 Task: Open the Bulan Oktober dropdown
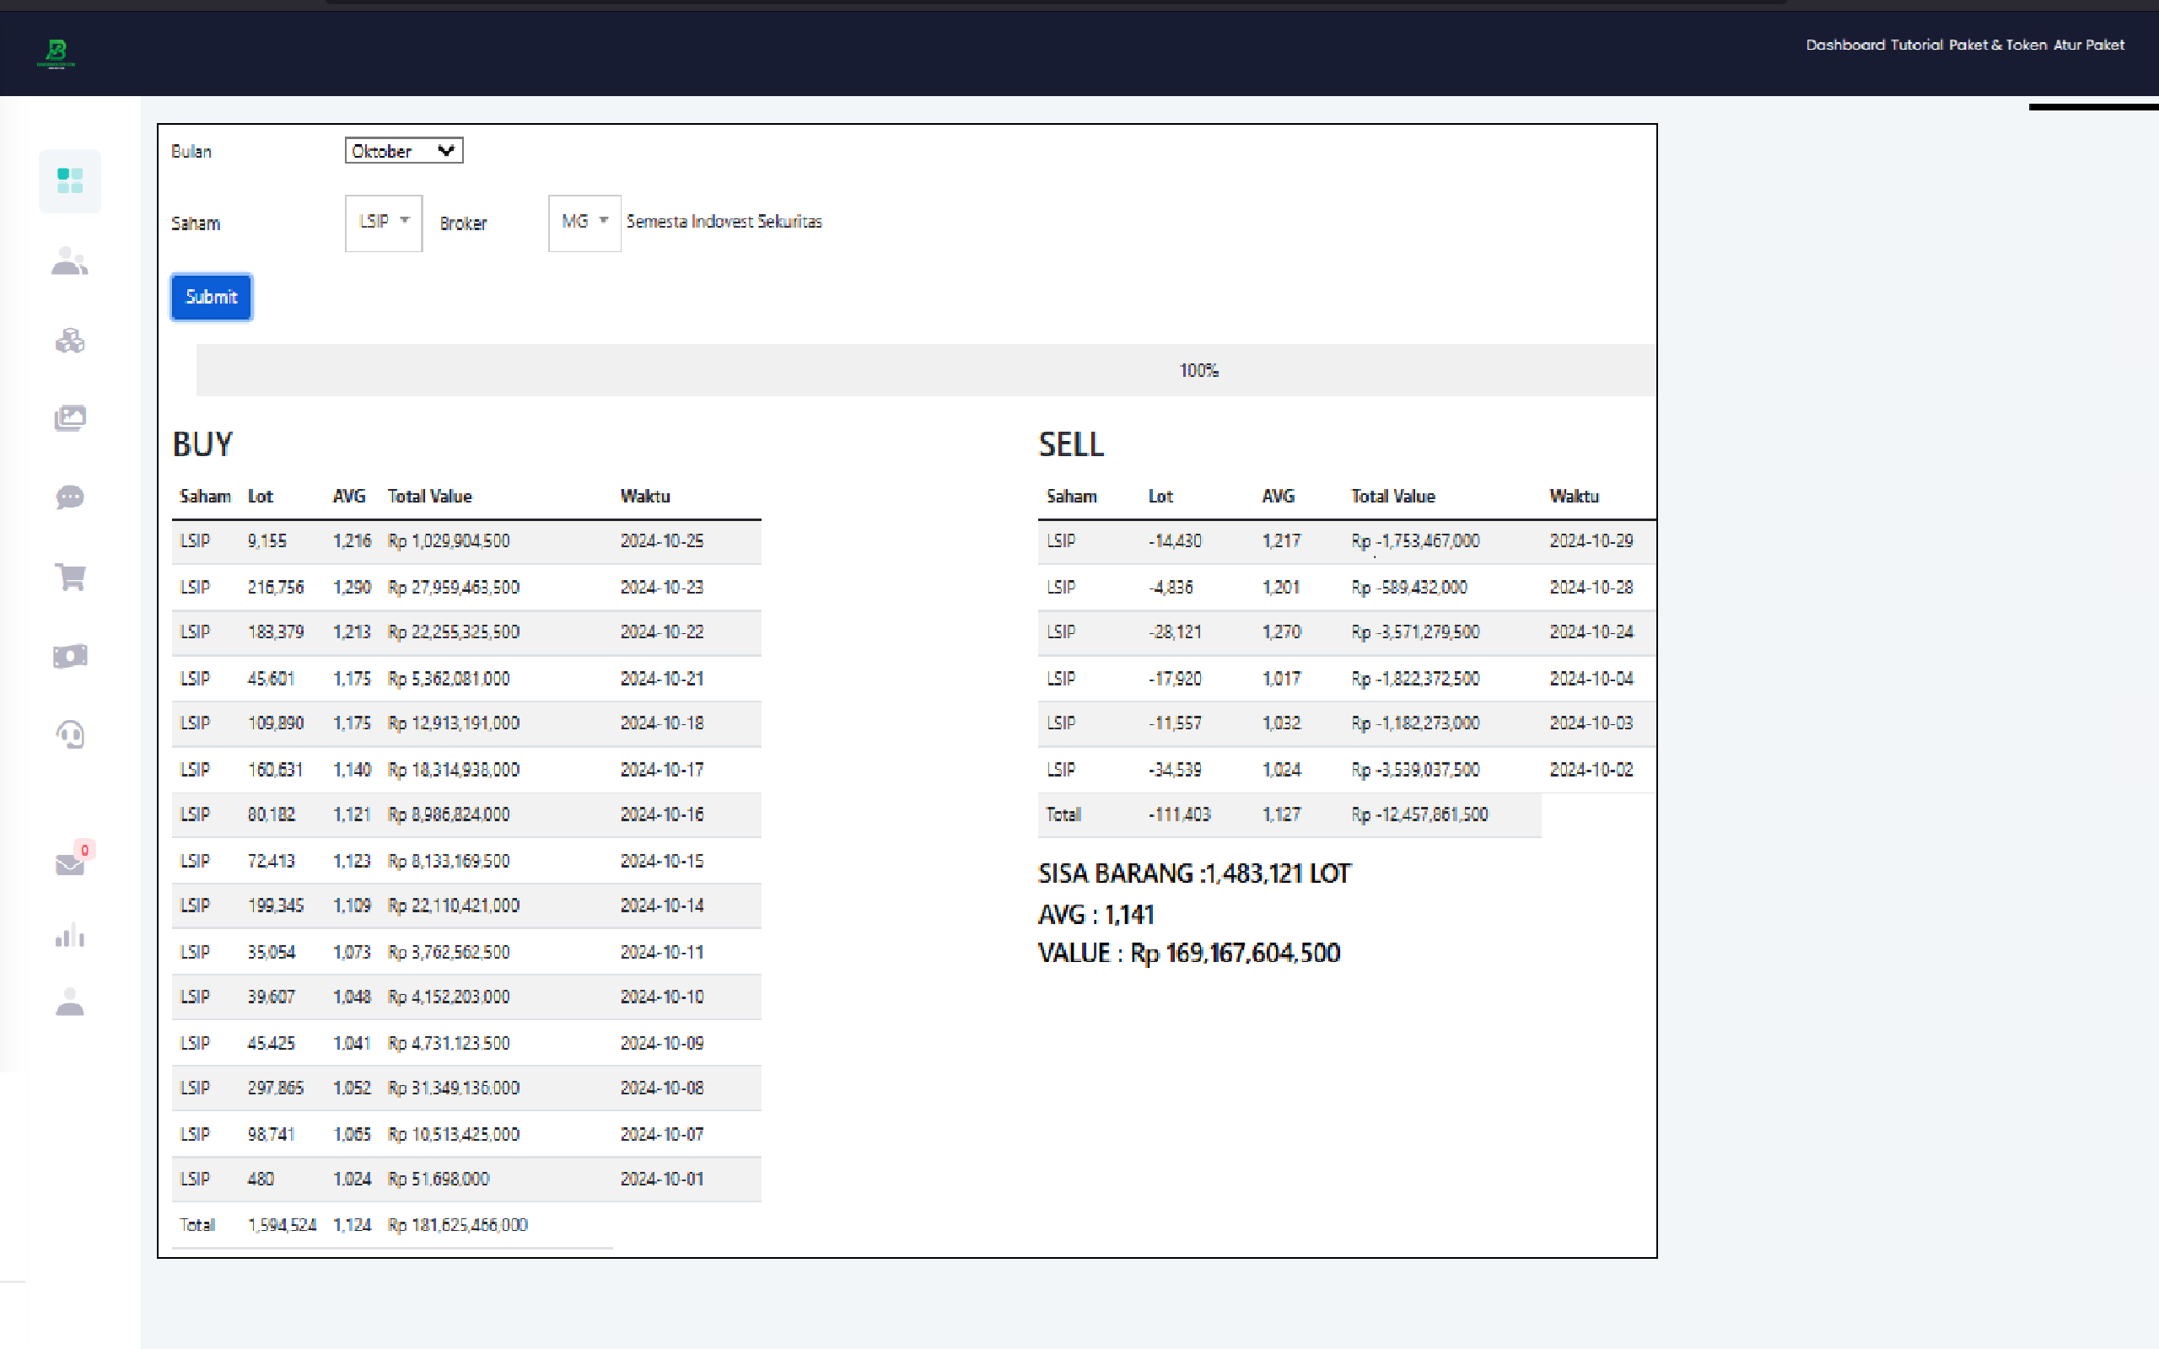(x=403, y=151)
